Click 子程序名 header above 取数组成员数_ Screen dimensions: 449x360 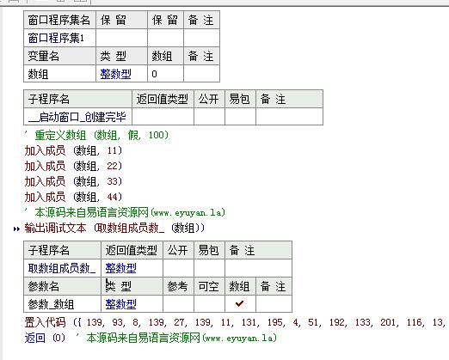coord(62,250)
